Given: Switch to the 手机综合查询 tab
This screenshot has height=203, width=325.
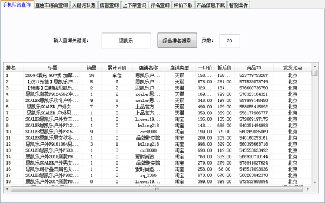Looking at the screenshot, I should tap(17, 4).
